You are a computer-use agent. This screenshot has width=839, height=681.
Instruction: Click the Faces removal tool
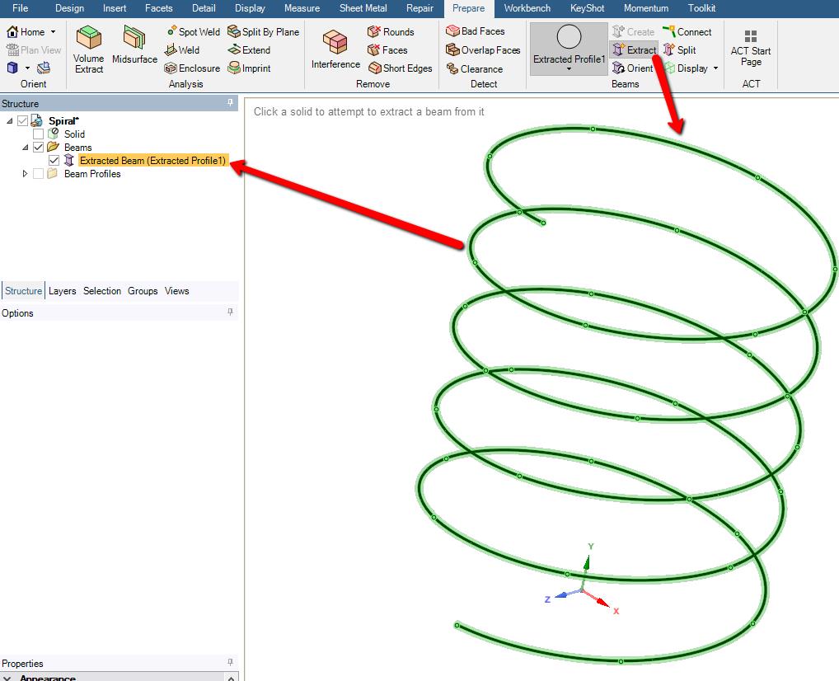point(387,49)
